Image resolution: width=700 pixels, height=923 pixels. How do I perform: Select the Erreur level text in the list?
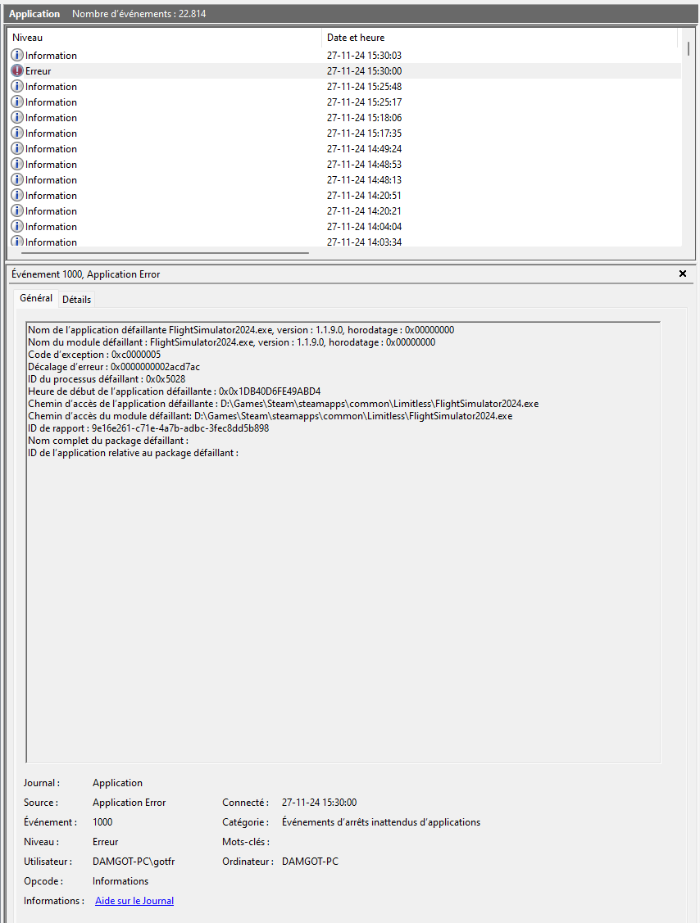39,71
